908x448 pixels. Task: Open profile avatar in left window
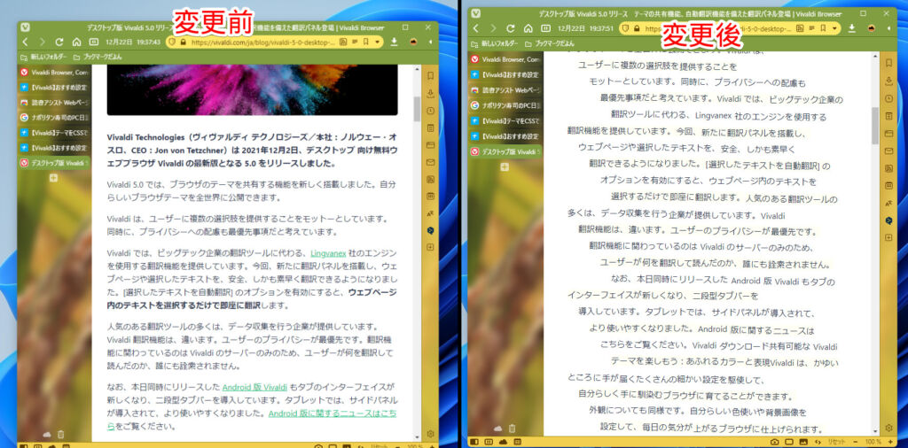point(413,42)
